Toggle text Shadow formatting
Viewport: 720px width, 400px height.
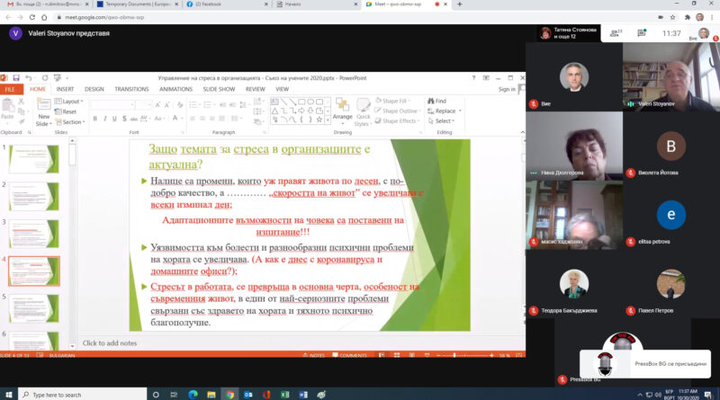point(124,119)
